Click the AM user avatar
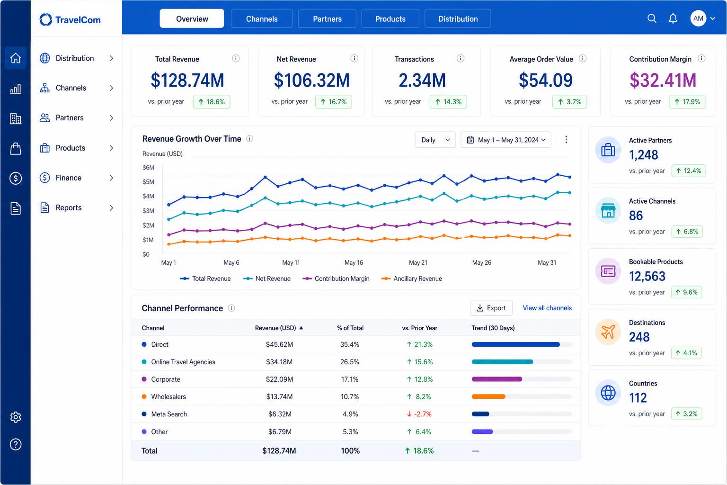Screen dimensions: 727x485 coord(698,18)
